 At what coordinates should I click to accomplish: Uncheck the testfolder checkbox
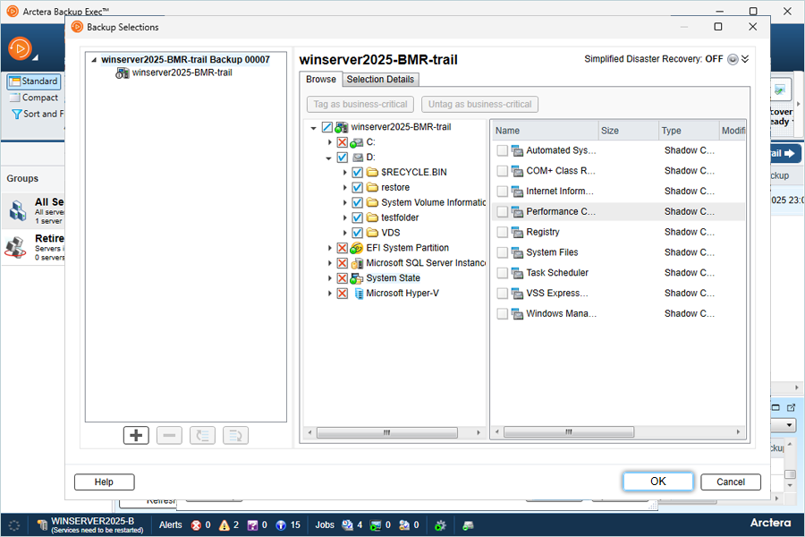point(357,217)
